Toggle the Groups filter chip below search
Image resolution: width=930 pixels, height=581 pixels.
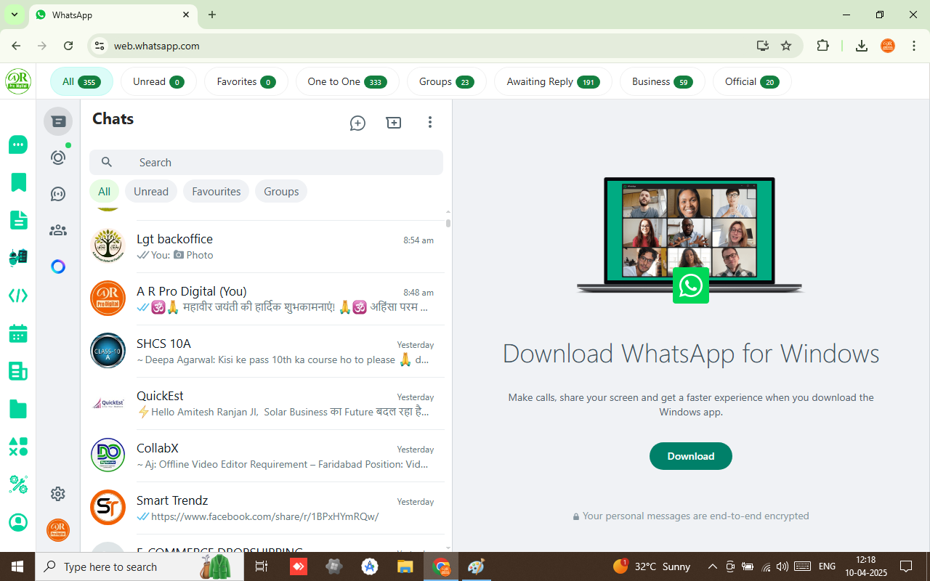pos(281,192)
